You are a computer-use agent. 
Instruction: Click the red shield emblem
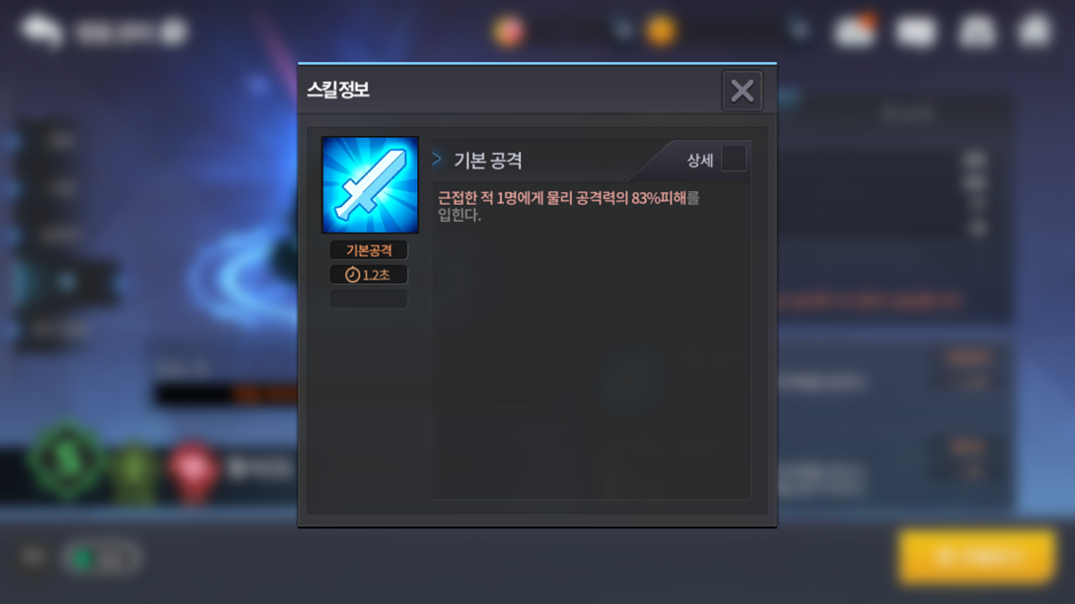193,471
